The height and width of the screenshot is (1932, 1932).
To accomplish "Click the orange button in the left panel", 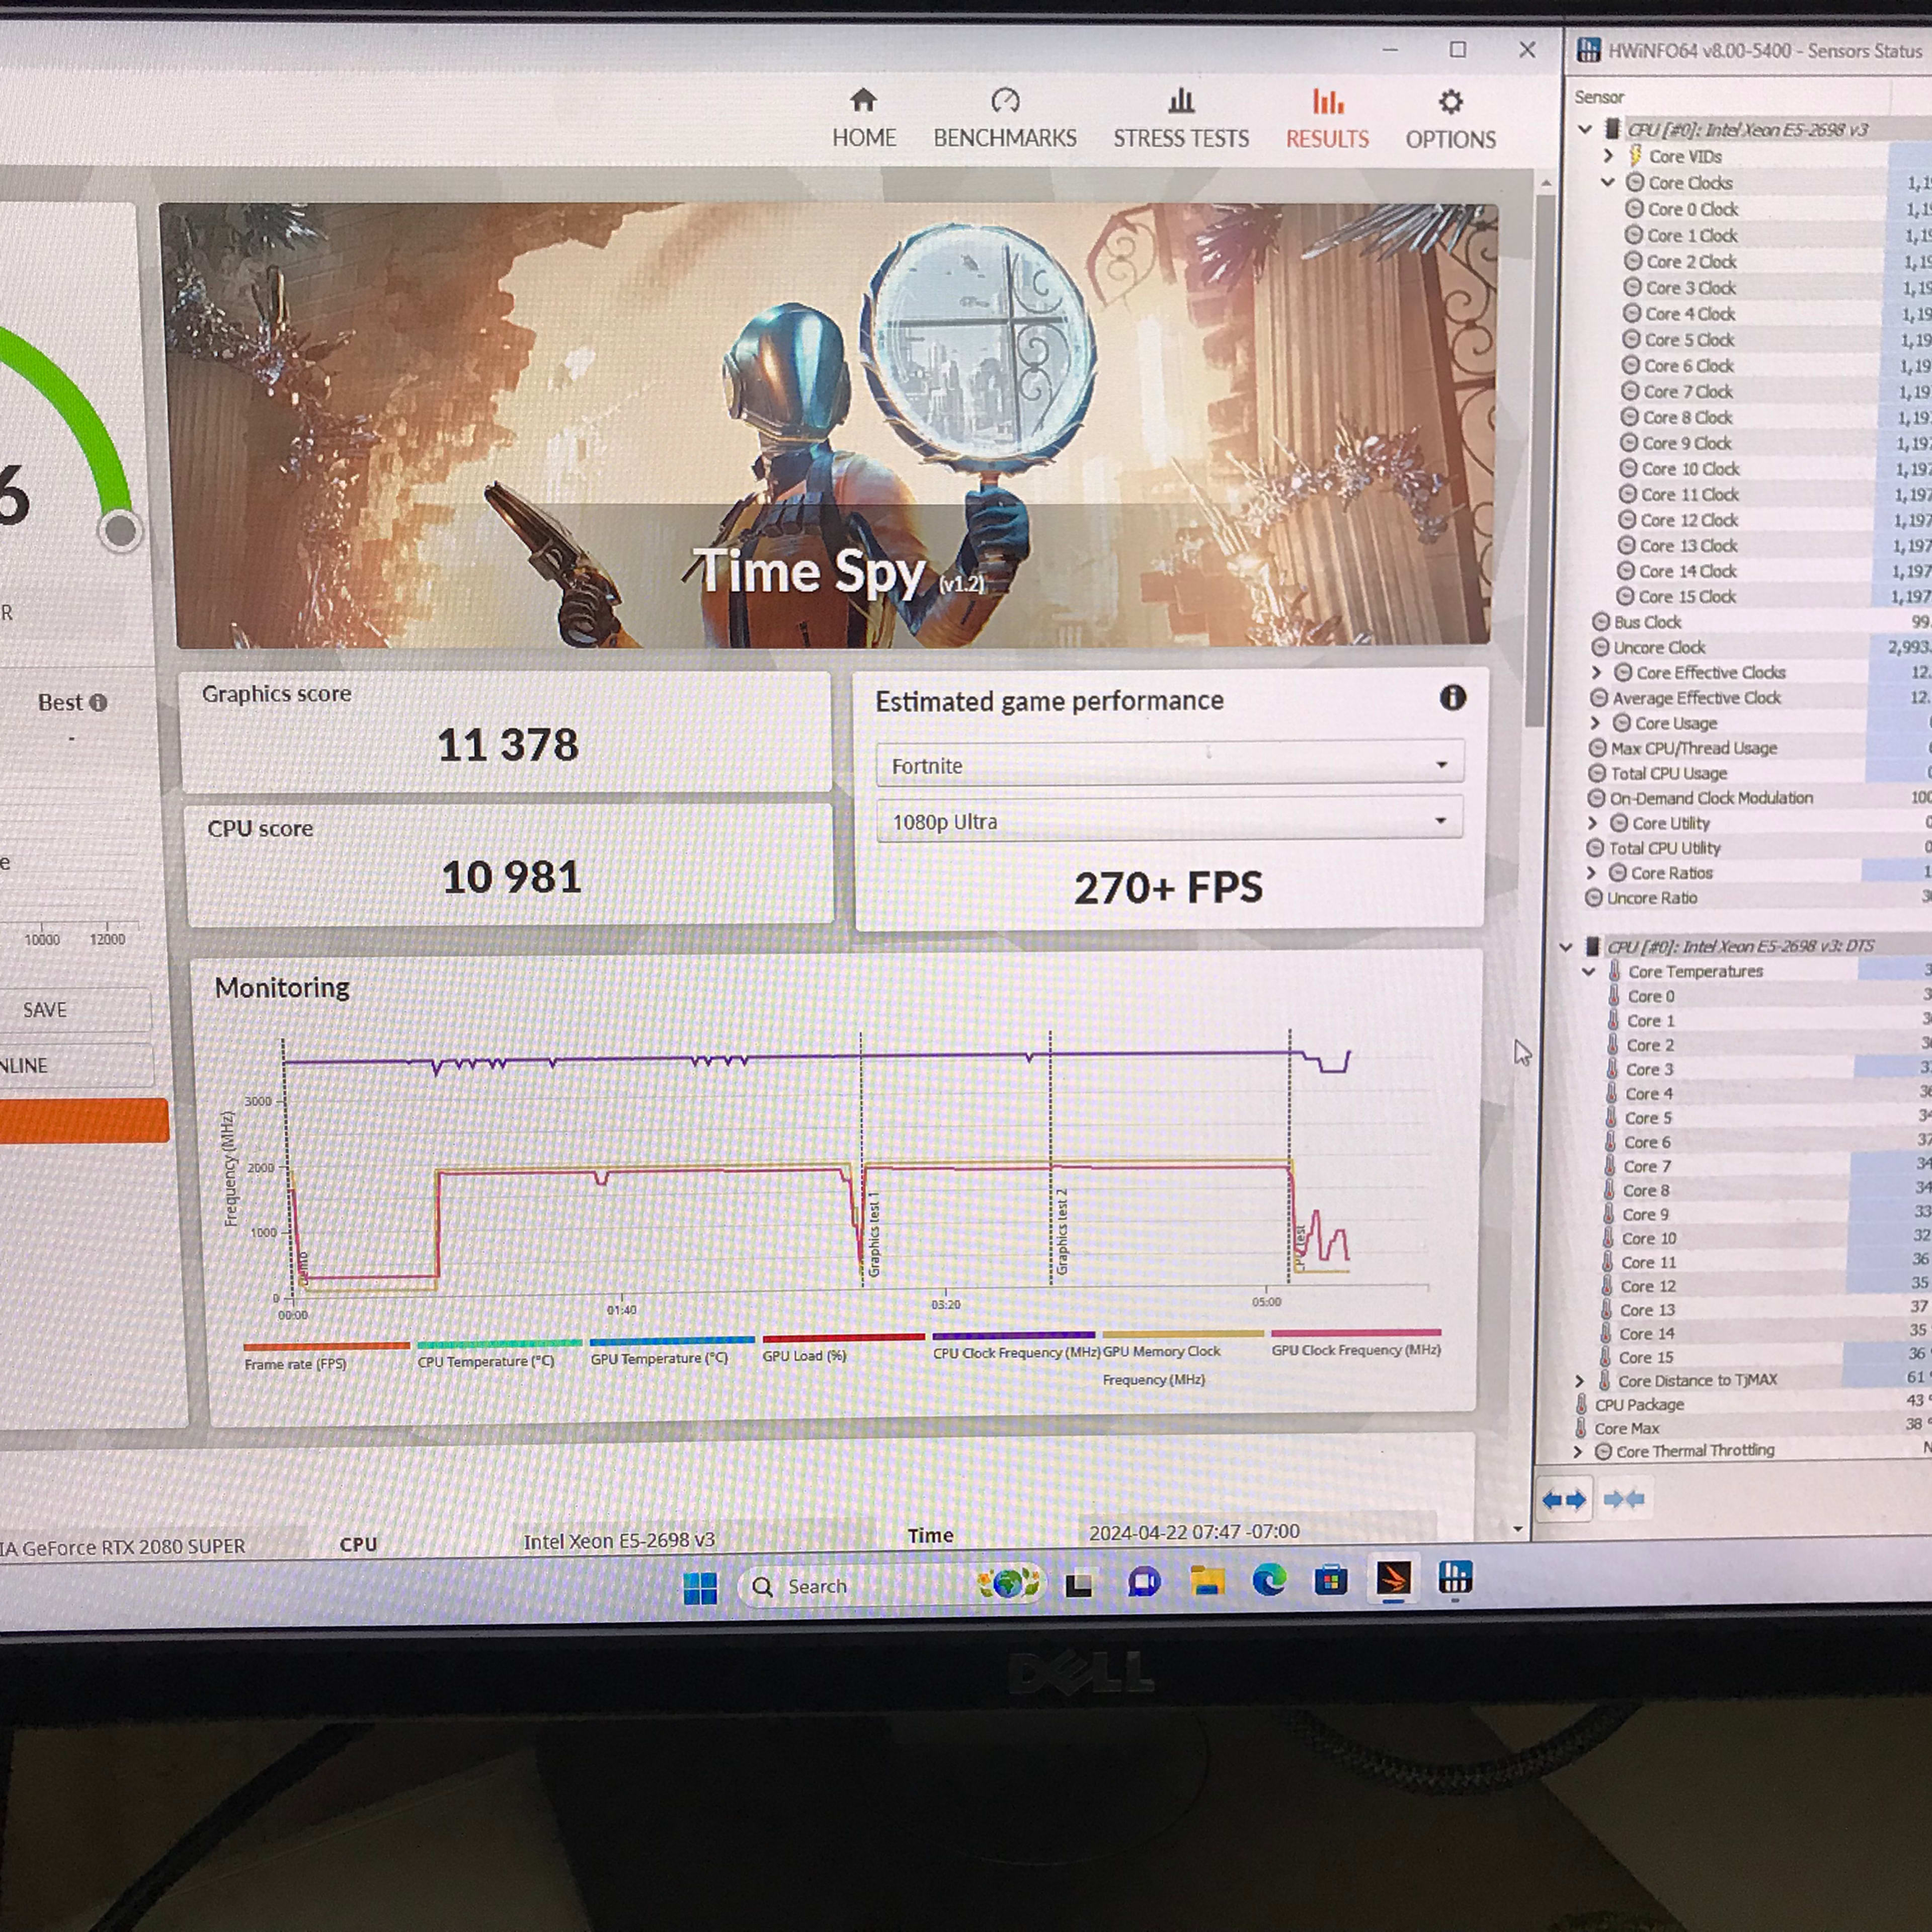I will 83,1120.
